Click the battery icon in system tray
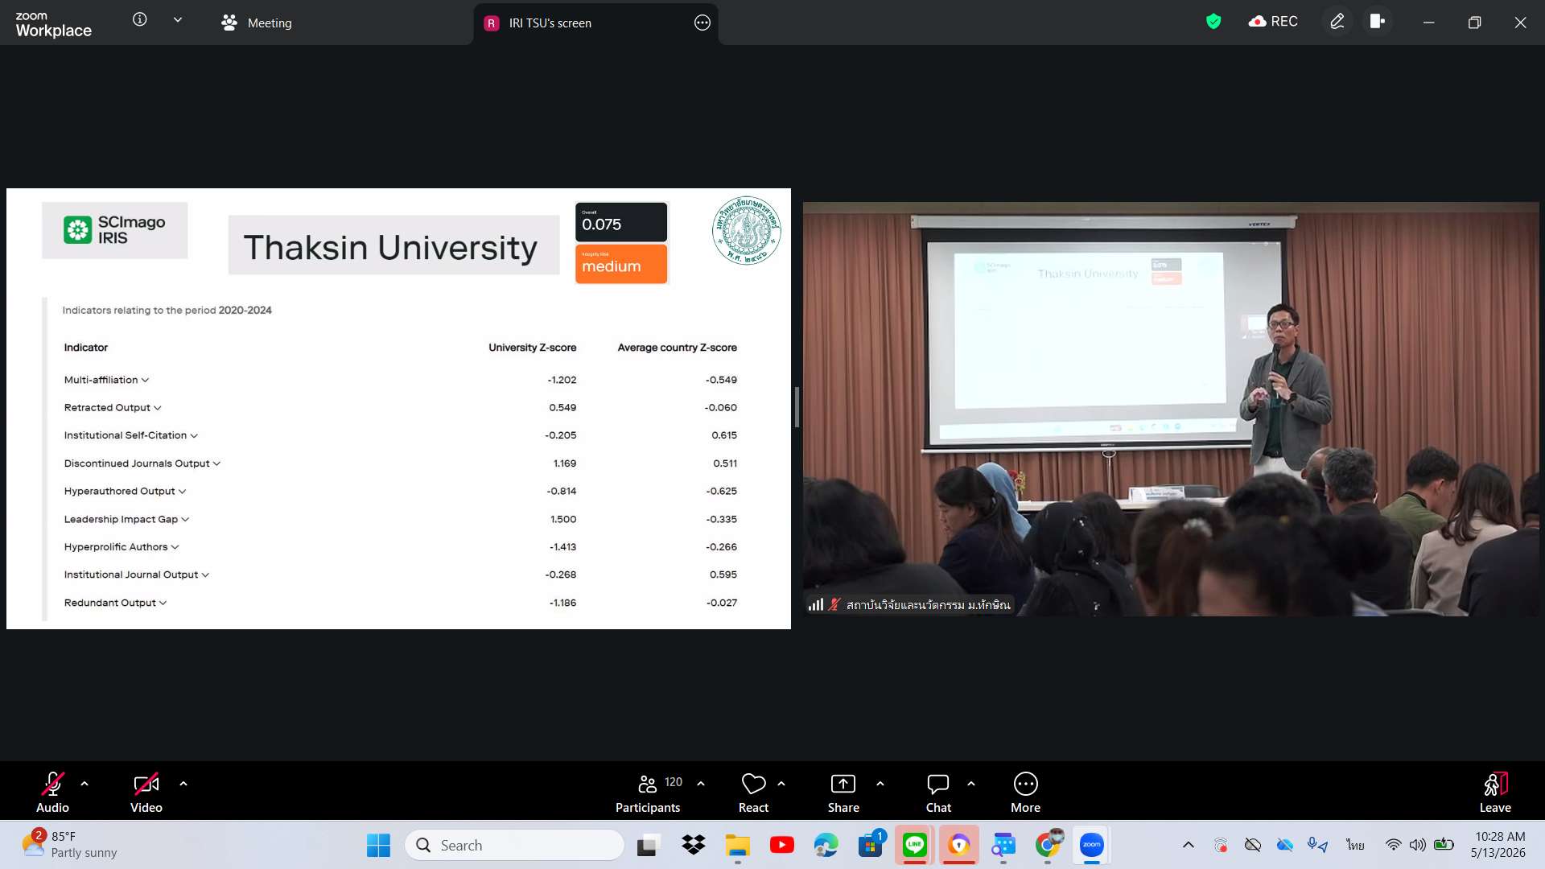The width and height of the screenshot is (1545, 869). (x=1444, y=845)
